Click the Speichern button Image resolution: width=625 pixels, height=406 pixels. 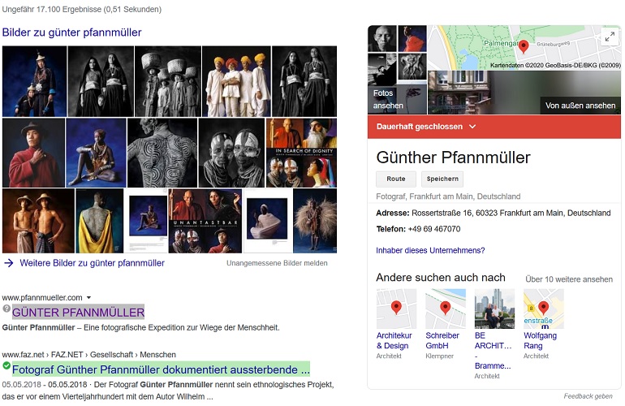[x=442, y=179]
